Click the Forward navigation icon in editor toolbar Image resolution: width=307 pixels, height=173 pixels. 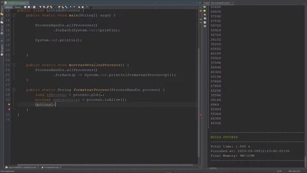34,7
